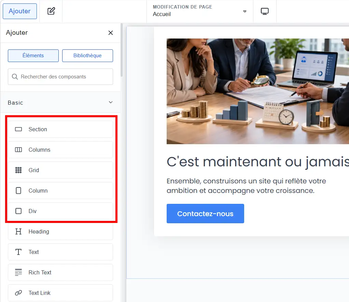
Task: Click the Section rectangle icon
Action: 18,129
